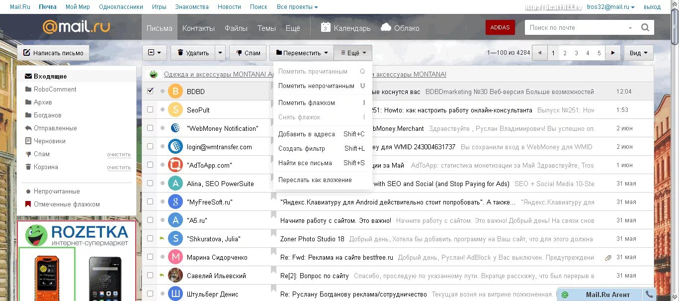Uncheck the BDBD email checkbox
Image resolution: width=679 pixels, height=301 pixels.
click(x=151, y=92)
